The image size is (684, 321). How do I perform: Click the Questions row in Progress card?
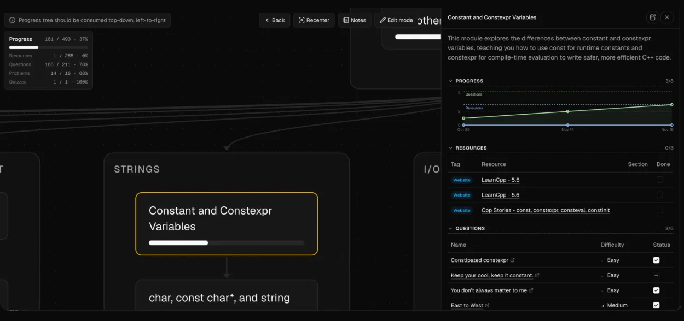point(48,64)
